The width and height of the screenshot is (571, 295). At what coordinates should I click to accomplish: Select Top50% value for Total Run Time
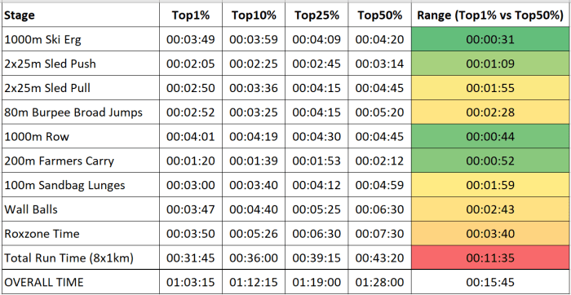pos(379,258)
